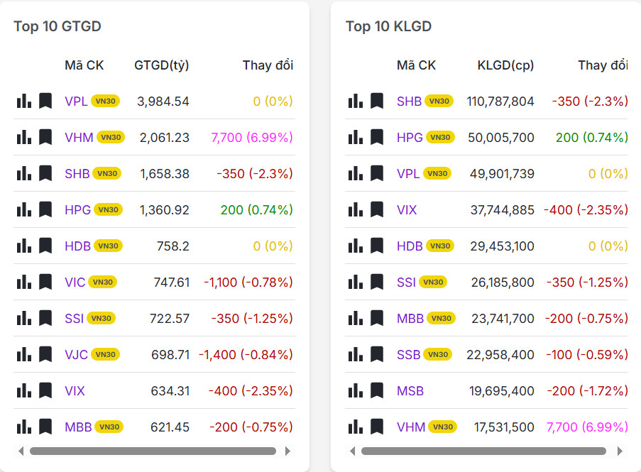Open chart icon for MBB in KLGD table
This screenshot has height=472, width=641.
point(356,318)
